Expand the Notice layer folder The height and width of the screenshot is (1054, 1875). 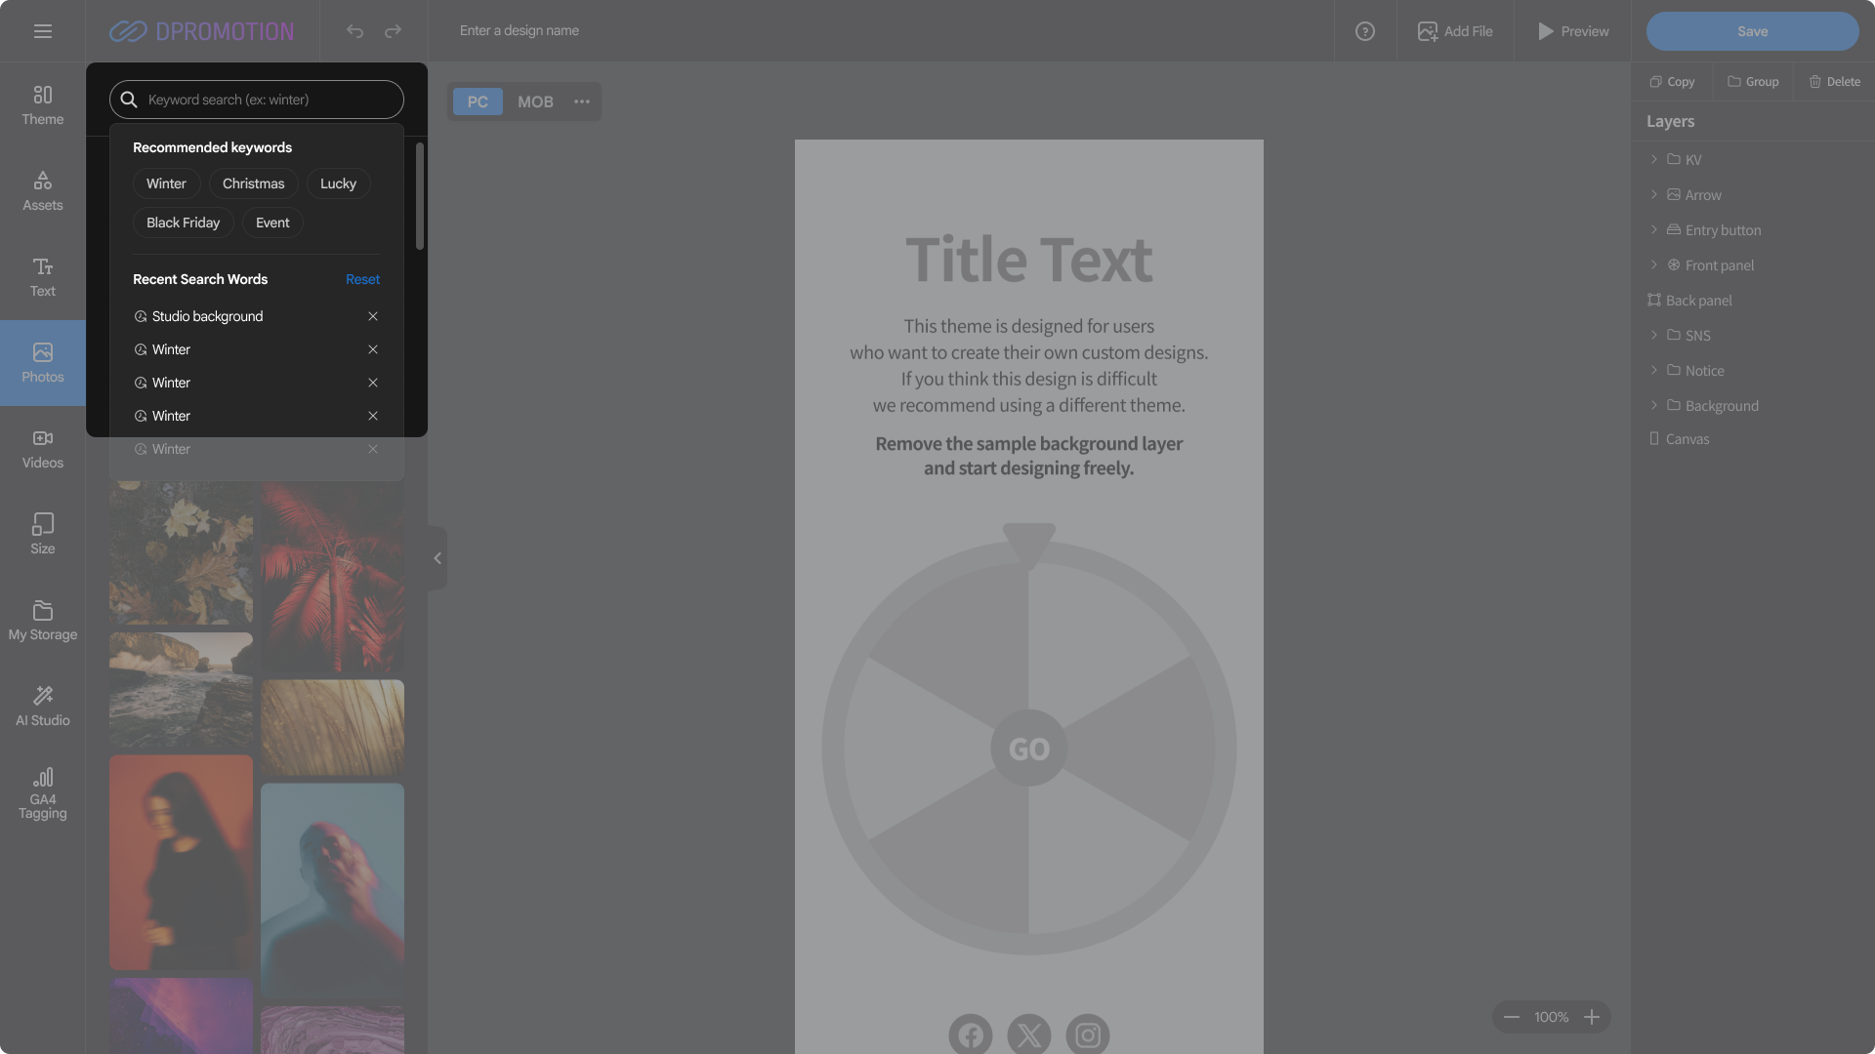pos(1653,370)
